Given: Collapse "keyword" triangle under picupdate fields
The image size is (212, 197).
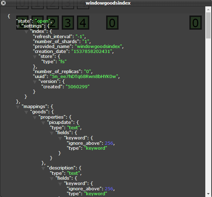Looking at the screenshot, I should (x=60, y=138).
